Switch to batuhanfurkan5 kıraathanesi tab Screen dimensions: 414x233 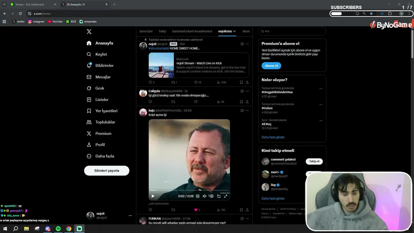click(192, 31)
